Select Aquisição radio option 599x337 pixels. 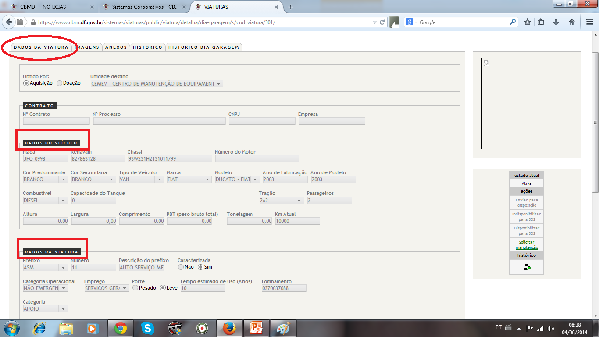(26, 83)
